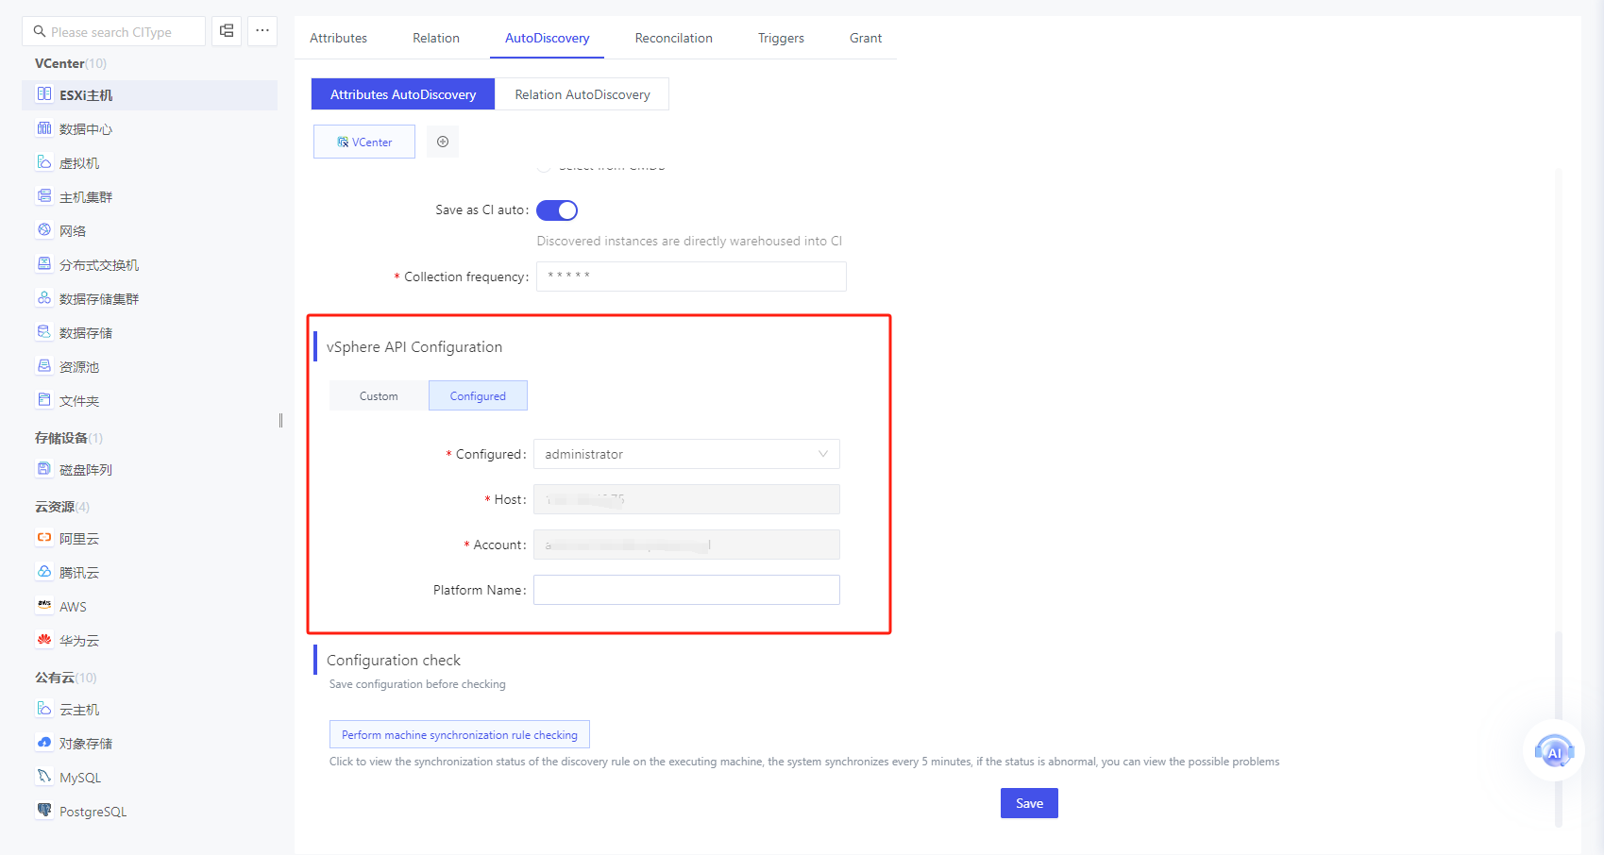Toggle the Save as CI auto switch

(557, 210)
